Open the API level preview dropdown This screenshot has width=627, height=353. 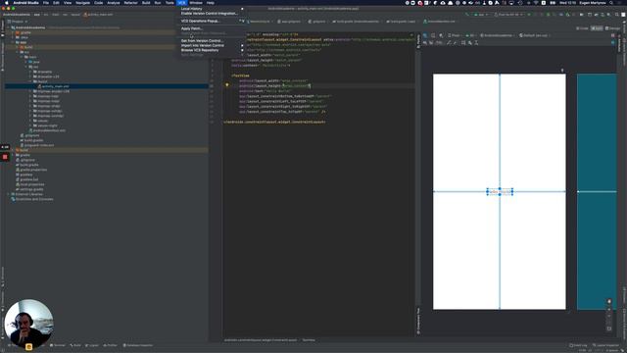(471, 35)
